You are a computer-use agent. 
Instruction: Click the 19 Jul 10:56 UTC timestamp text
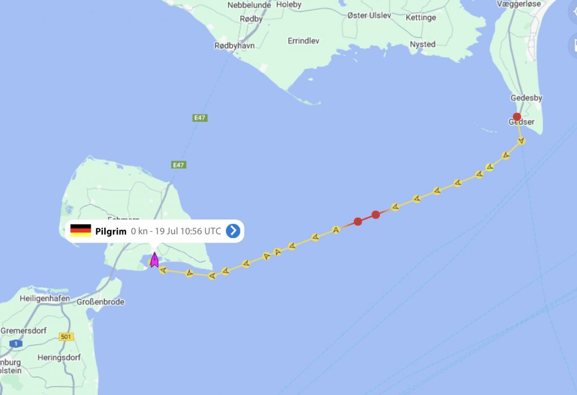pos(188,231)
